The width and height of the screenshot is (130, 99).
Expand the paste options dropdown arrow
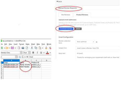42,48
